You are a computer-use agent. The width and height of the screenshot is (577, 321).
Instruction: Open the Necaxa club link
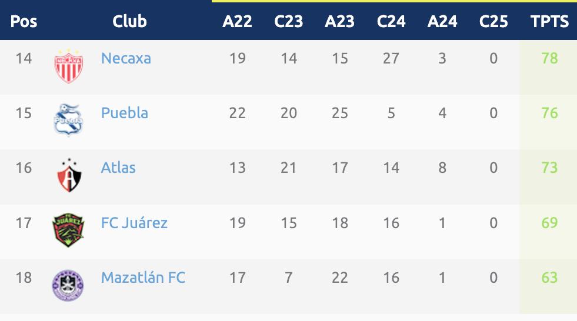126,58
